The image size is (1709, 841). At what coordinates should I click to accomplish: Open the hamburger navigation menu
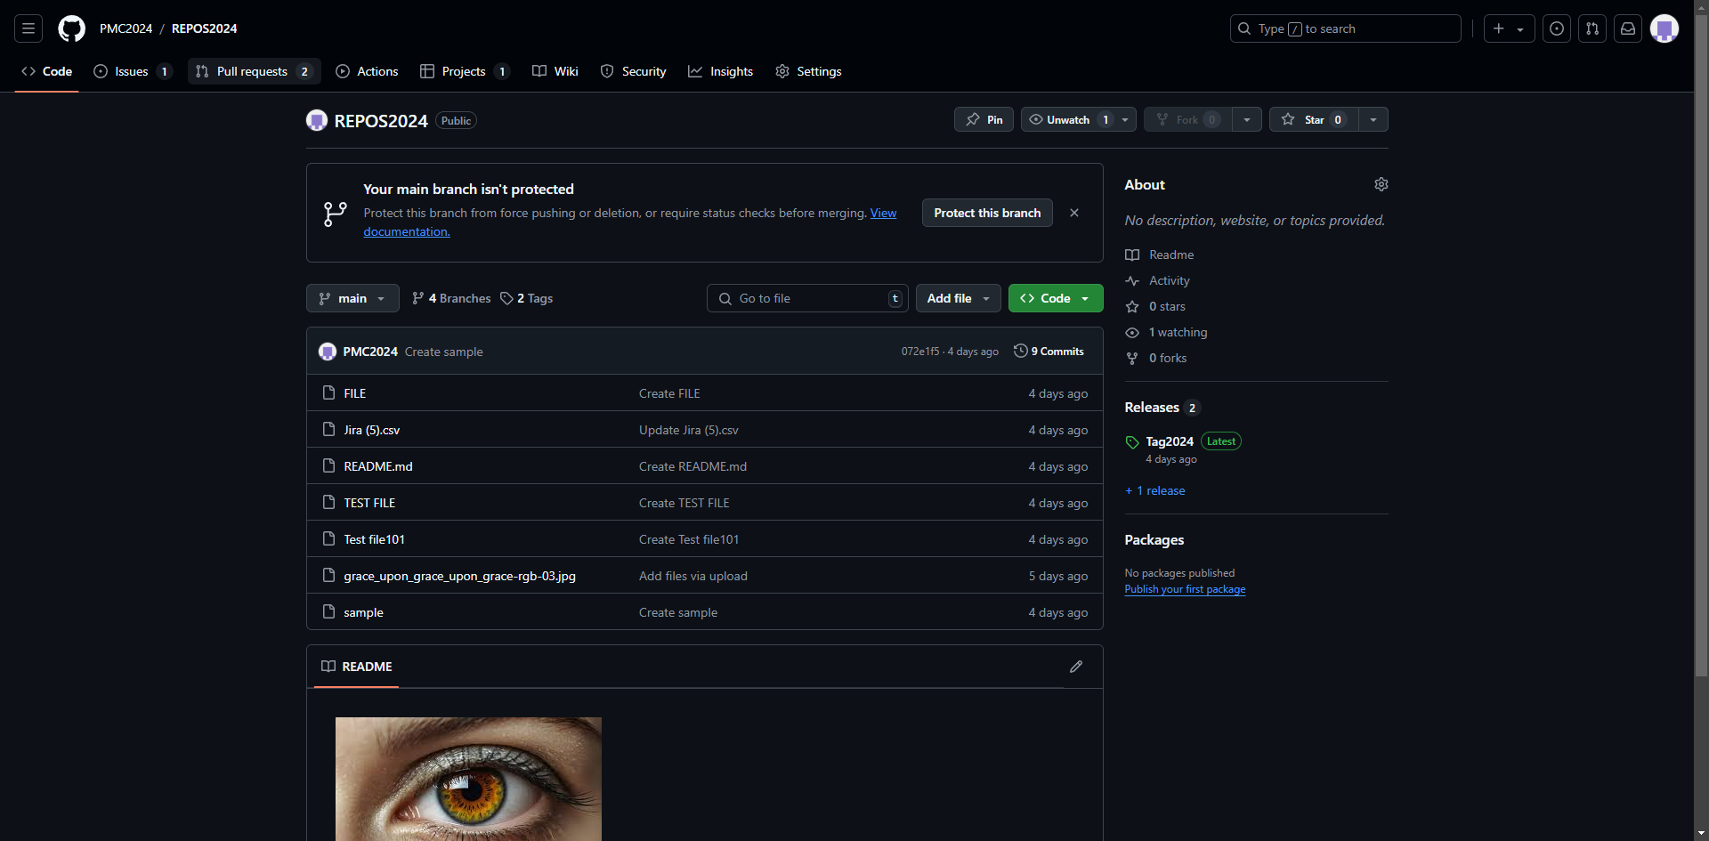point(28,28)
